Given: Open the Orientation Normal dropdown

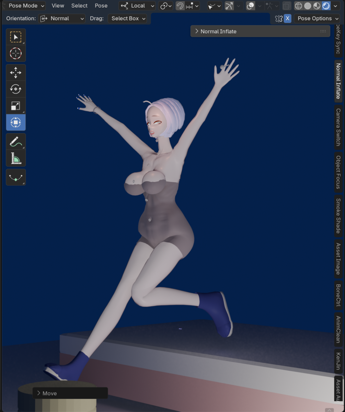Looking at the screenshot, I should [62, 19].
